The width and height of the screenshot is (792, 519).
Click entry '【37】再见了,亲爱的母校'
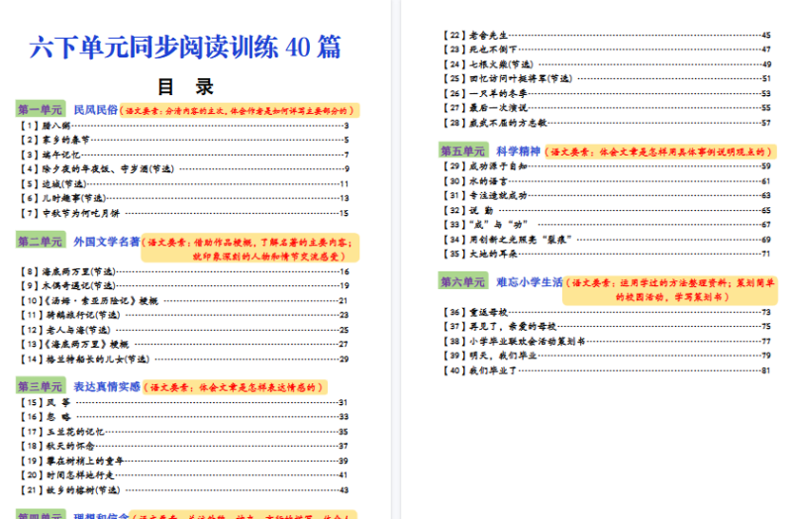[x=607, y=327]
